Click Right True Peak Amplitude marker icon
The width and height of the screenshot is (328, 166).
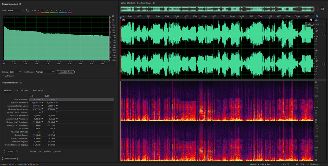57,102
